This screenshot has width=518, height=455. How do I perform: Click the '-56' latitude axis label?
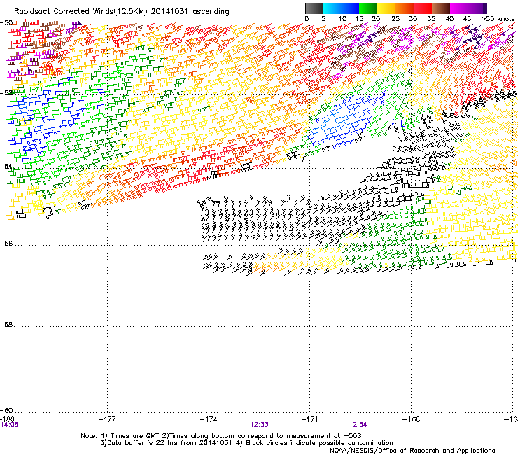6,243
